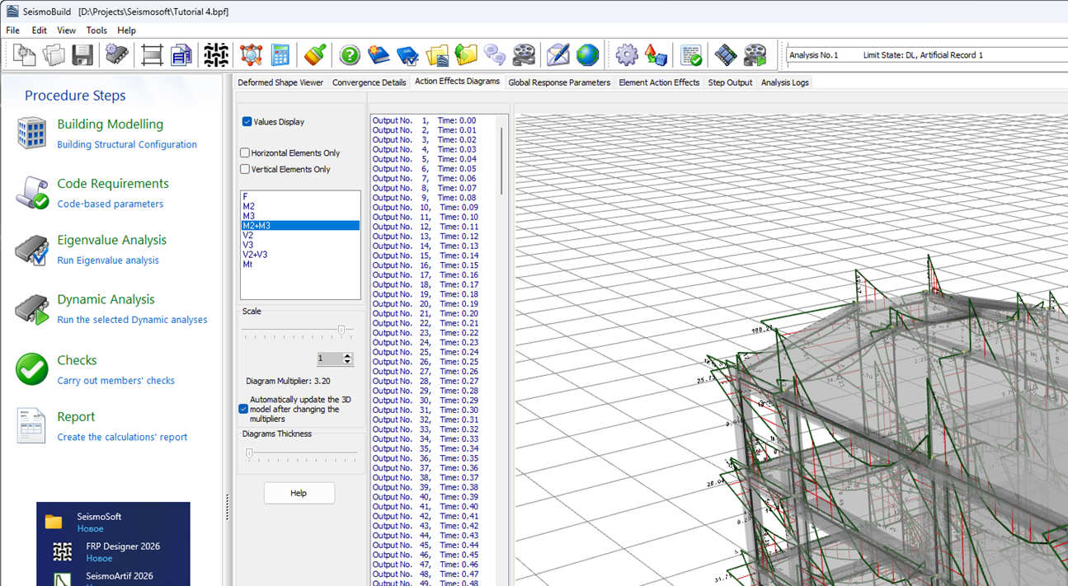Click the colored 3D shapes icon
Image resolution: width=1068 pixels, height=586 pixels.
coord(656,55)
